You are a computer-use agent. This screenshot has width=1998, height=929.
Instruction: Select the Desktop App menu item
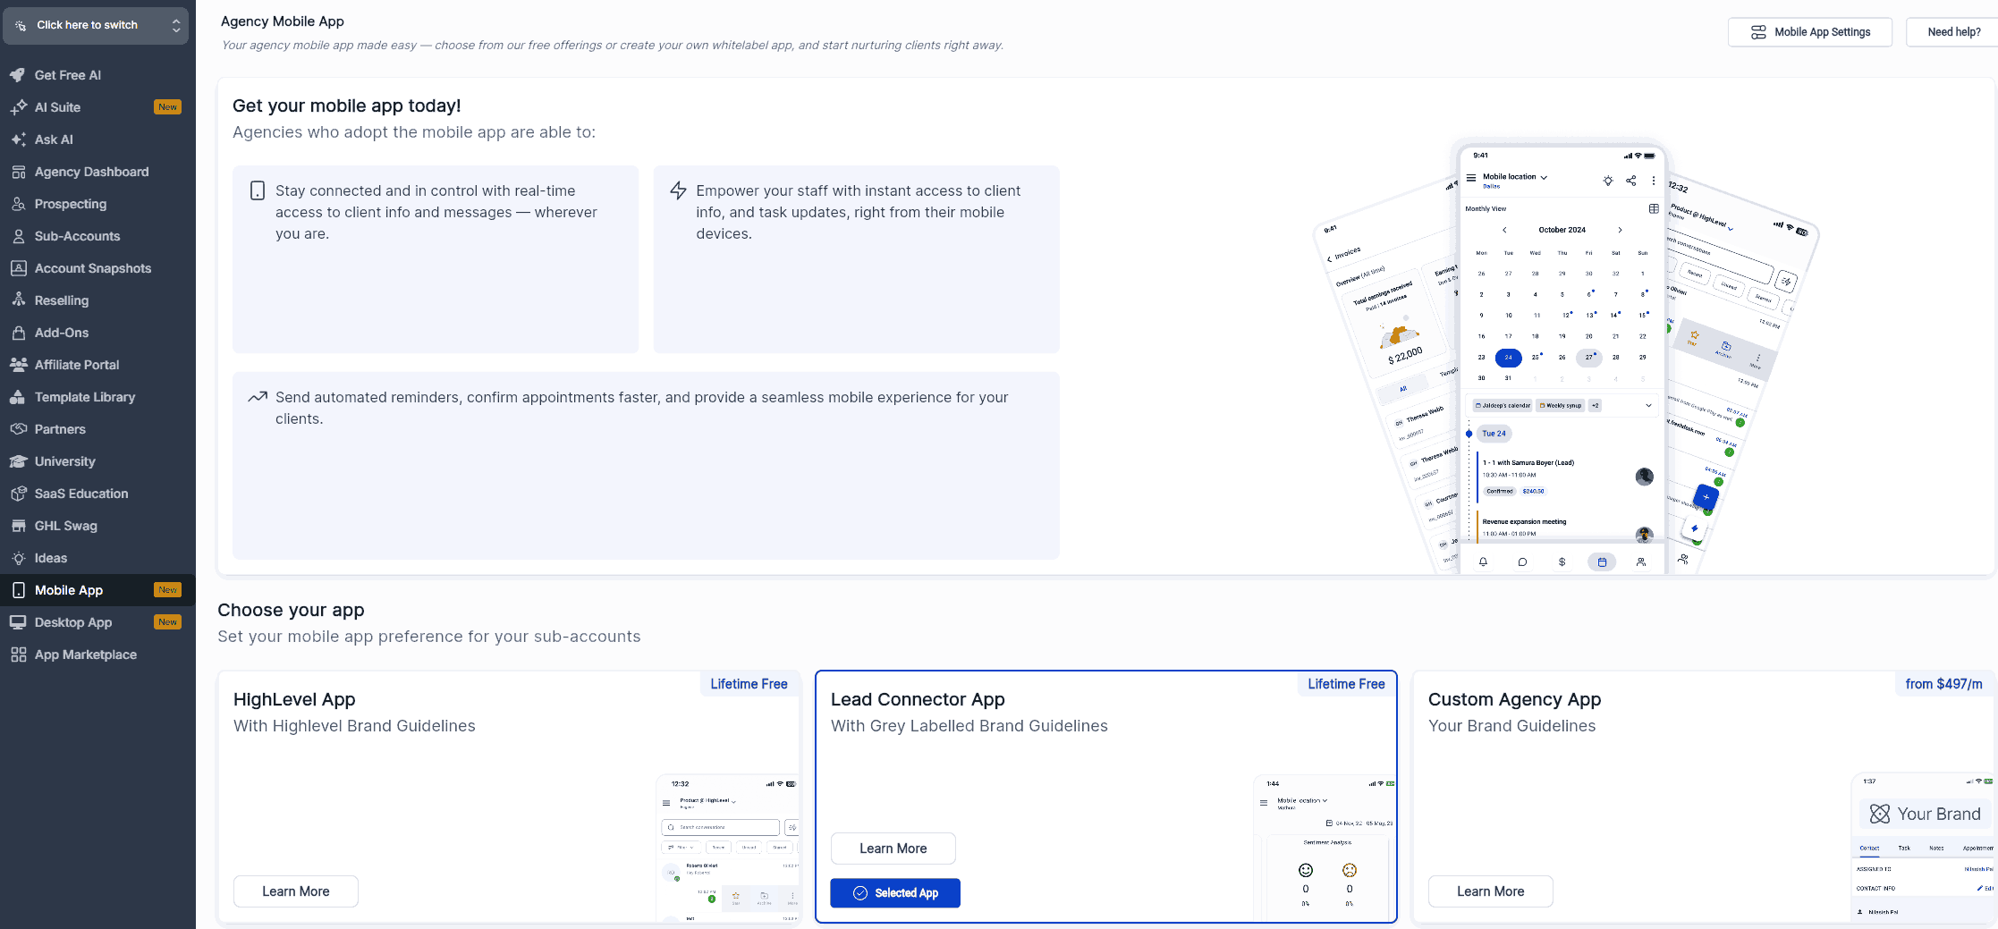[97, 622]
